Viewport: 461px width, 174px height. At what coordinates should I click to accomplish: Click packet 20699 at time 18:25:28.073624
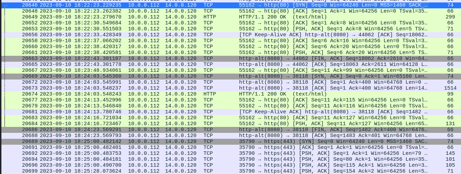click(x=230, y=171)
